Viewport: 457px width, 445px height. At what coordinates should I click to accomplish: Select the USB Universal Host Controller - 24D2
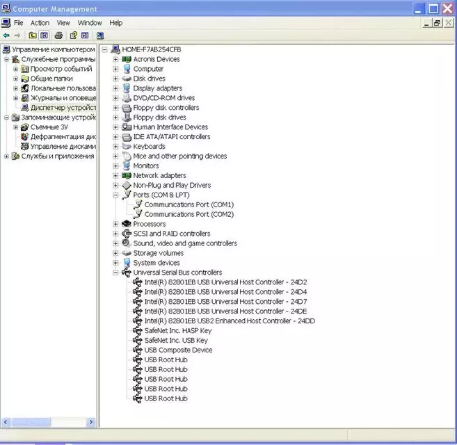[225, 282]
